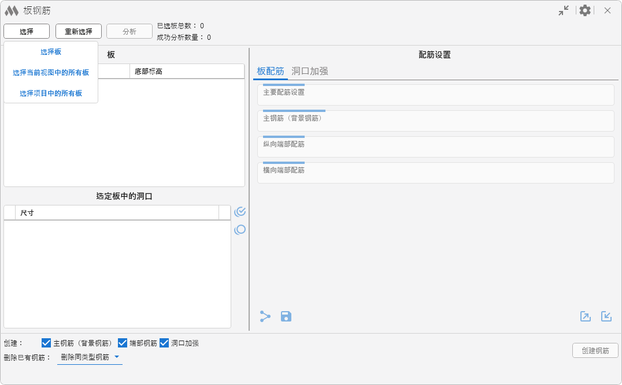The height and width of the screenshot is (385, 622).
Task: Disable the 洞口加强 checkbox
Action: pos(164,343)
